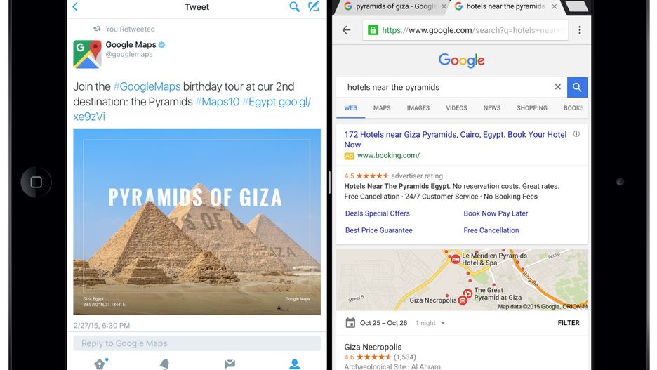Switch to the 'pyramids of giza' browser tab

tap(390, 7)
